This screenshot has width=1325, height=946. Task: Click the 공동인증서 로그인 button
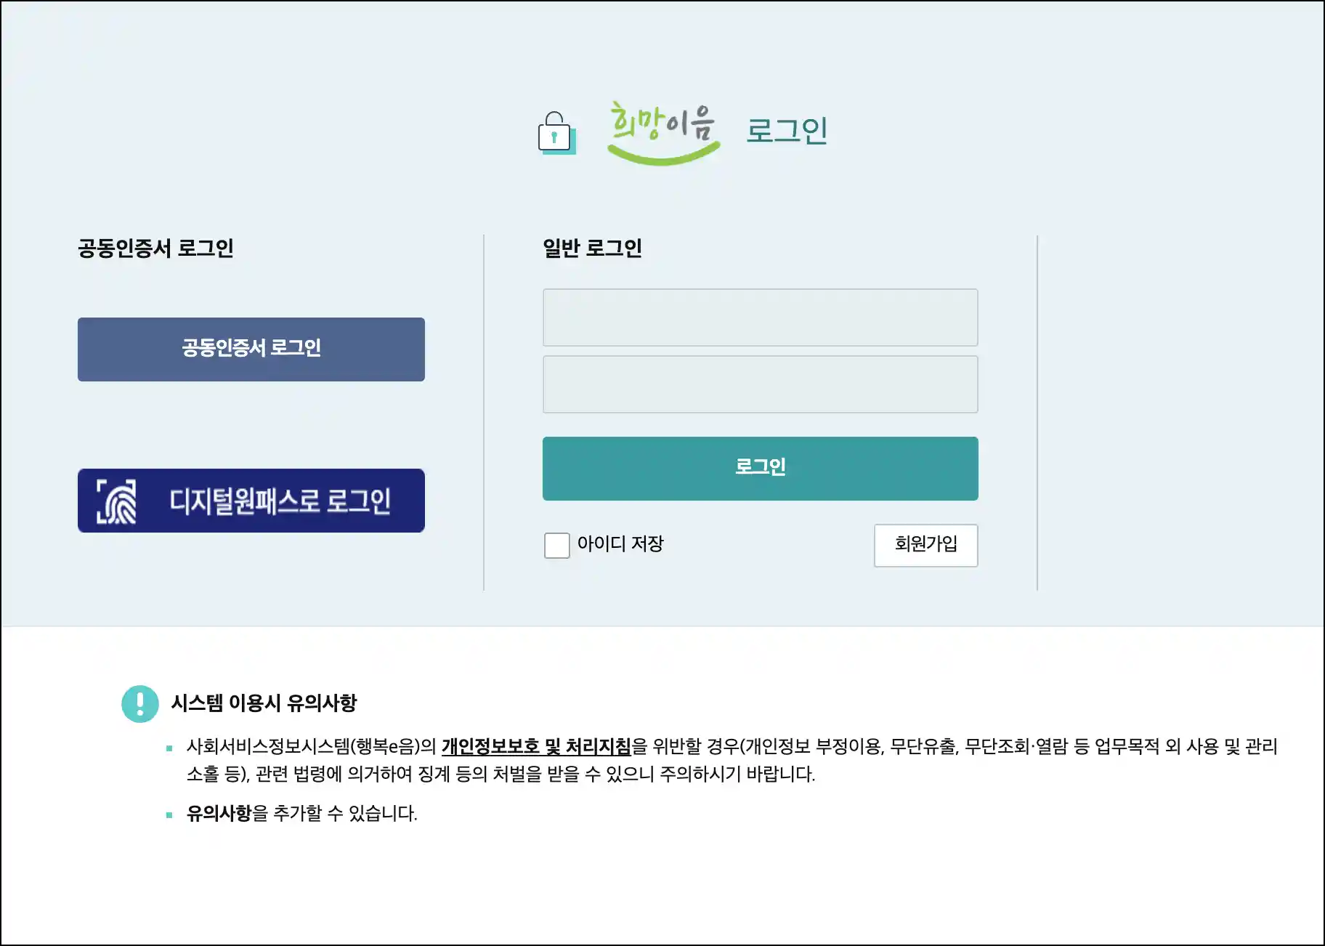click(251, 349)
